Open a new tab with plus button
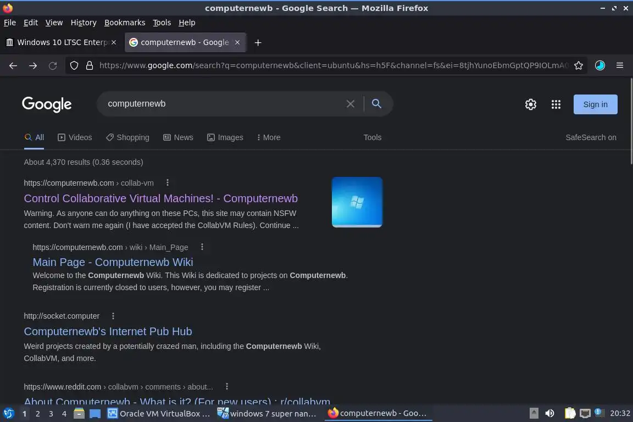Screen dimensions: 633x422 tap(258, 42)
